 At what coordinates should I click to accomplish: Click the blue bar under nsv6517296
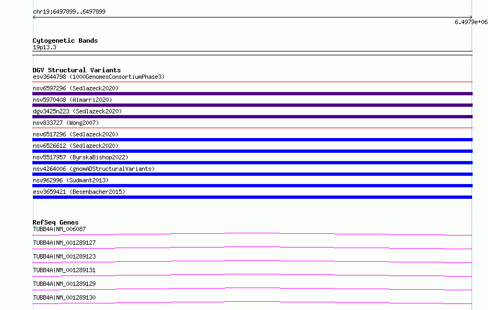click(x=252, y=140)
